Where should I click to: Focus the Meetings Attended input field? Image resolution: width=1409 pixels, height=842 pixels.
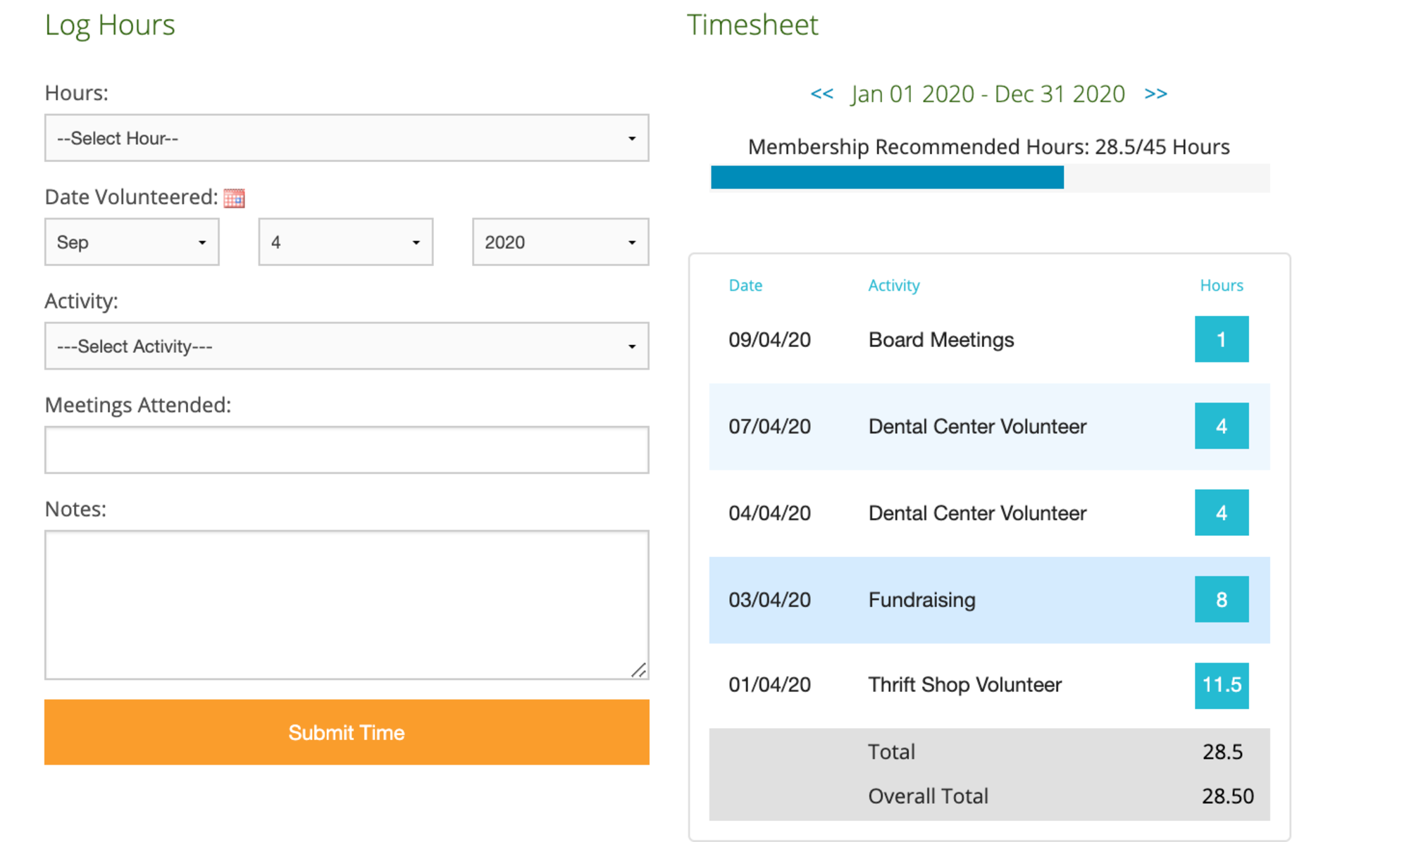click(x=347, y=450)
